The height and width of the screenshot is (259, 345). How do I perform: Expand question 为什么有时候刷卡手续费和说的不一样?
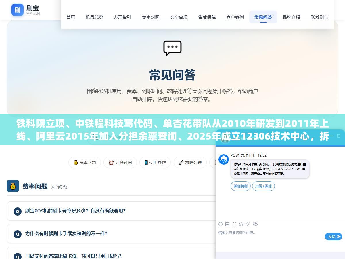(x=111, y=234)
